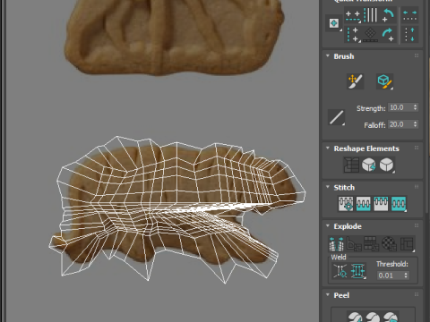This screenshot has height=322, width=430.
Task: Click the "Weld" group label
Action: click(339, 257)
